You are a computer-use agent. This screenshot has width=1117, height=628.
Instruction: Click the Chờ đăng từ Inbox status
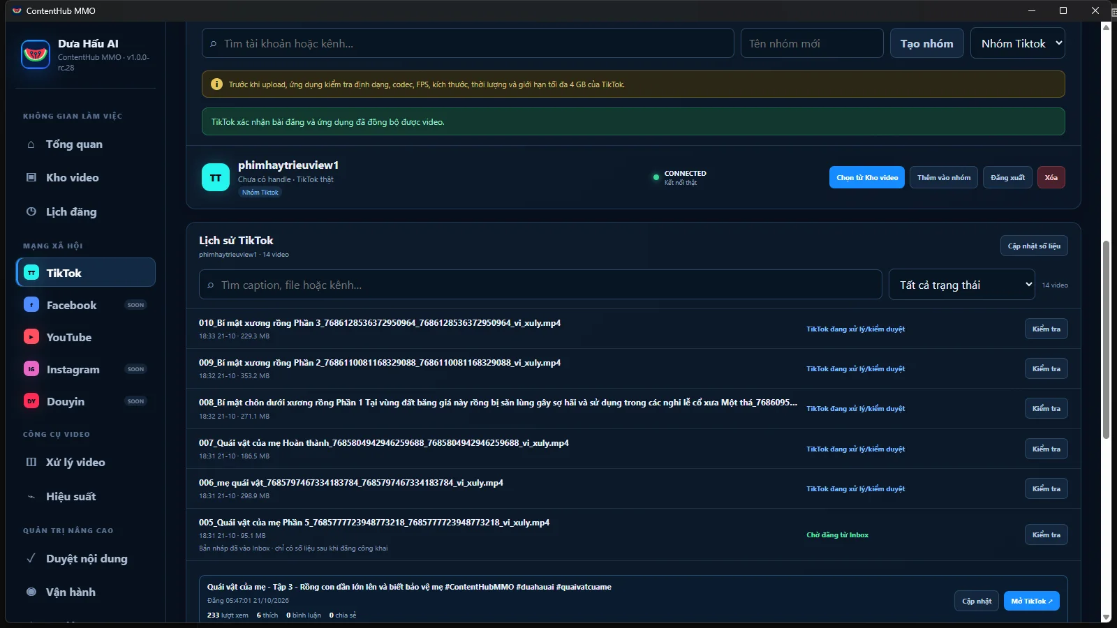tap(838, 535)
